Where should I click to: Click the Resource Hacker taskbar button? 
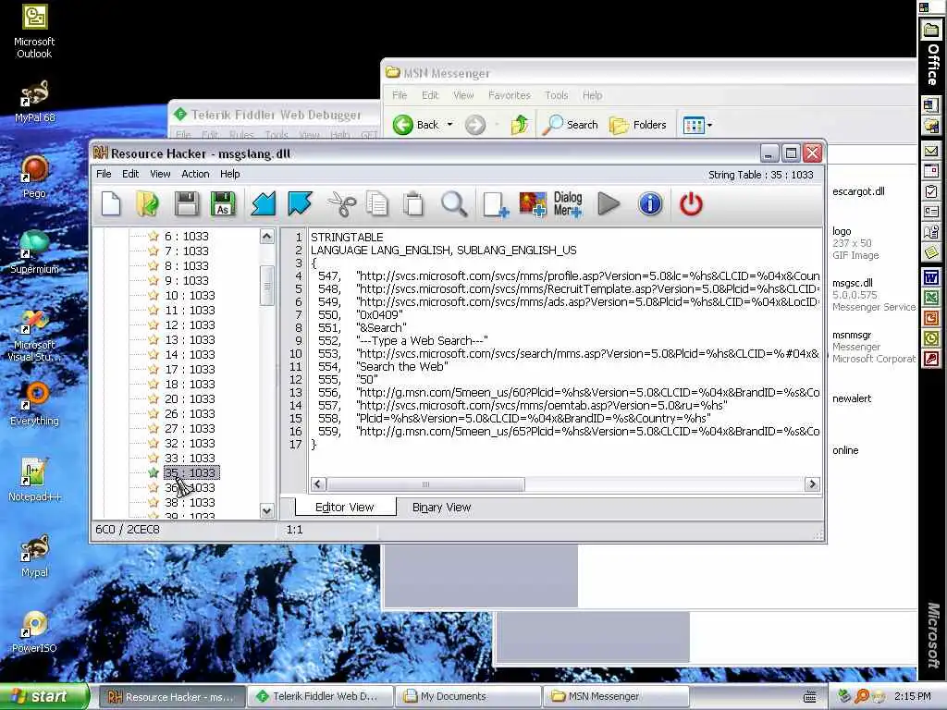point(173,696)
